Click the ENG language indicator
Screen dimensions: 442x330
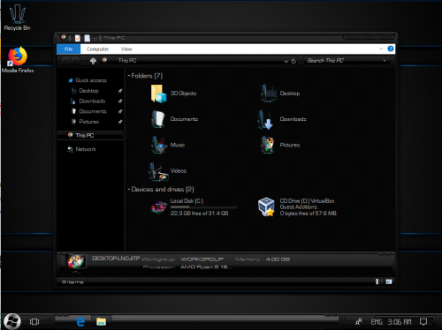click(377, 322)
